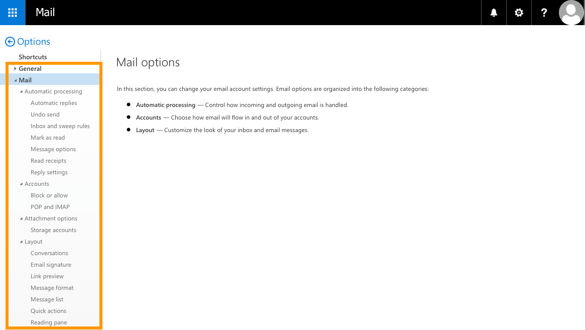Go to Email signature settings
Viewport: 585px width, 330px height.
coord(51,265)
